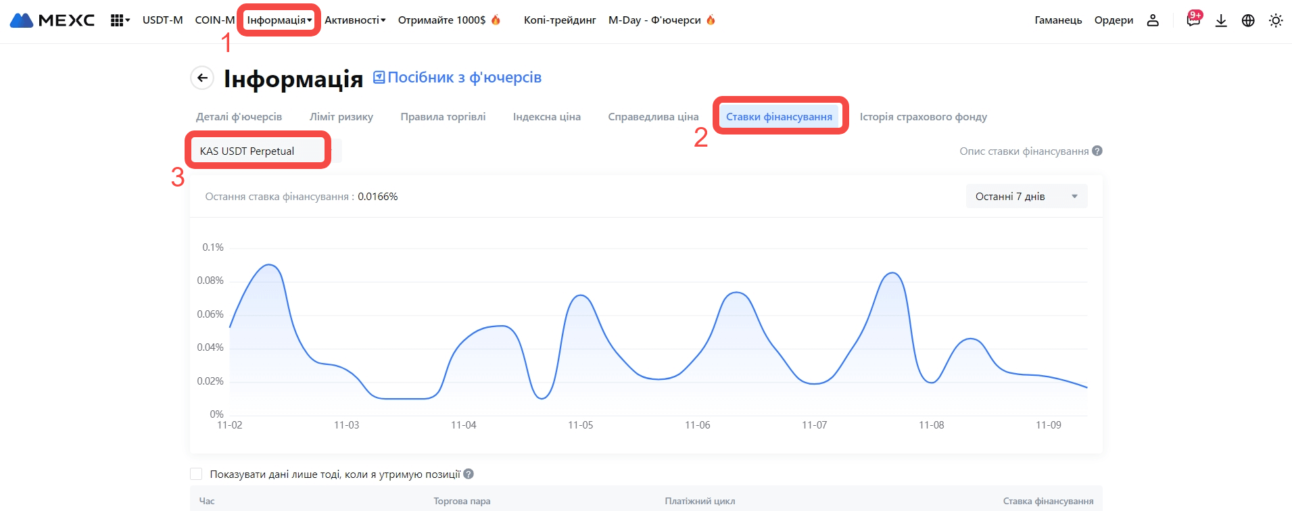
Task: Click the Гаманець wallet button
Action: pos(1058,20)
